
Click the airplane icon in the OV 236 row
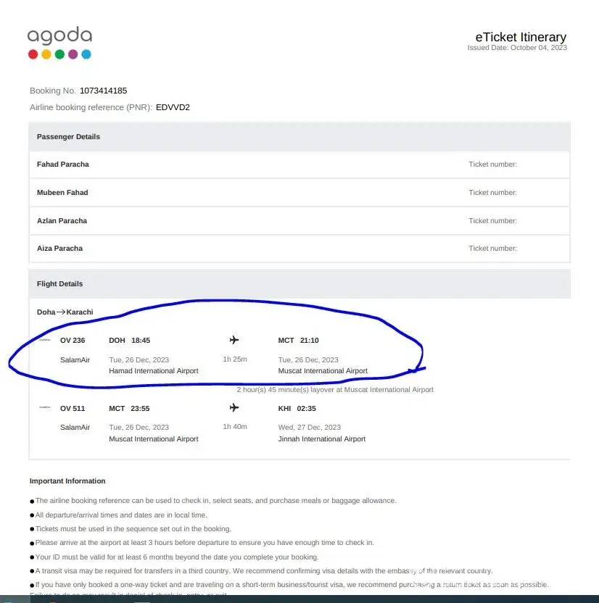[234, 340]
